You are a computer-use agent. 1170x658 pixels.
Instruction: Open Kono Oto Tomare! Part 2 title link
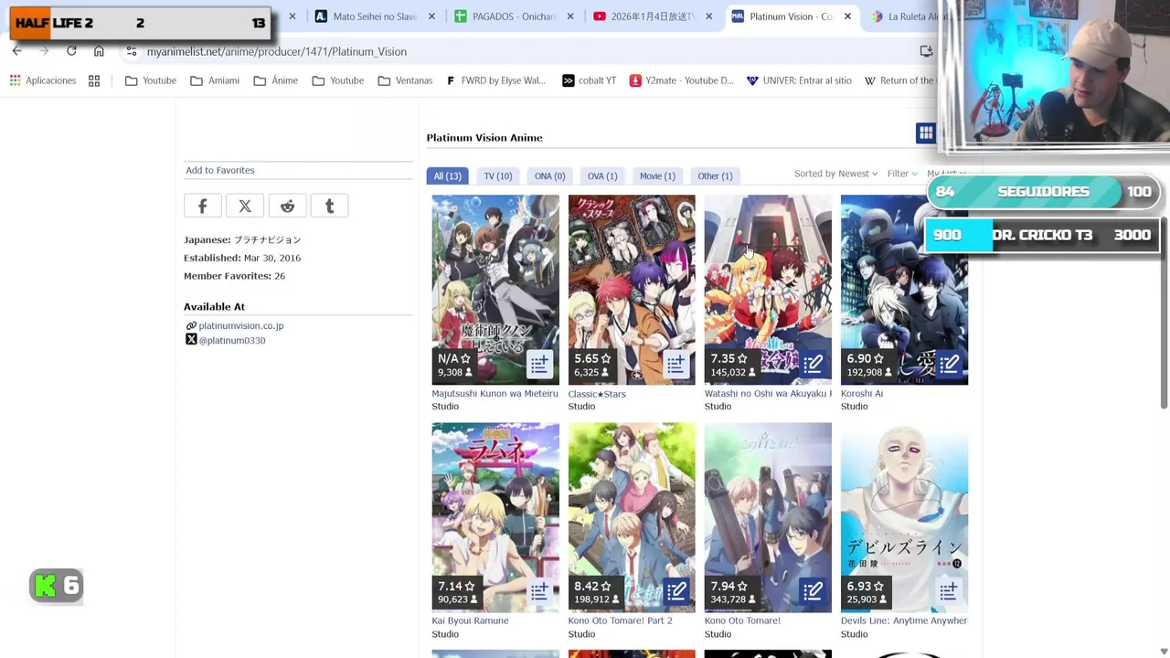620,621
